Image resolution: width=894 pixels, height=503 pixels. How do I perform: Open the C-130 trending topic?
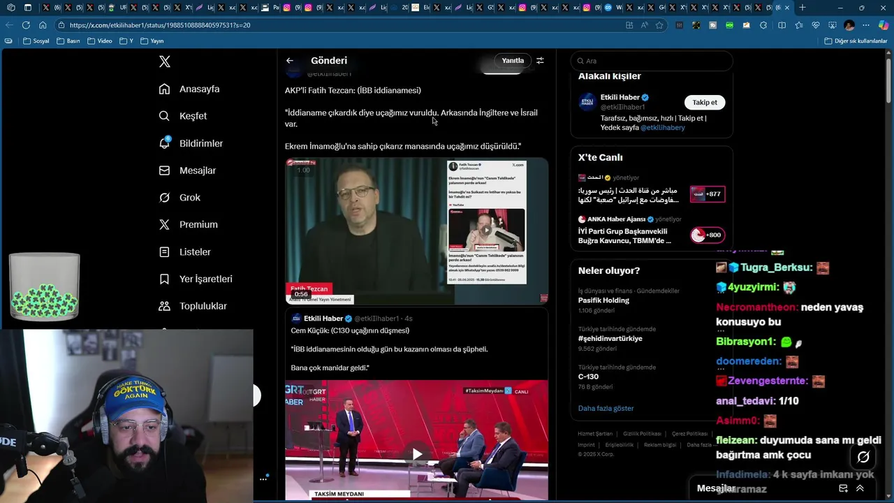pos(588,377)
